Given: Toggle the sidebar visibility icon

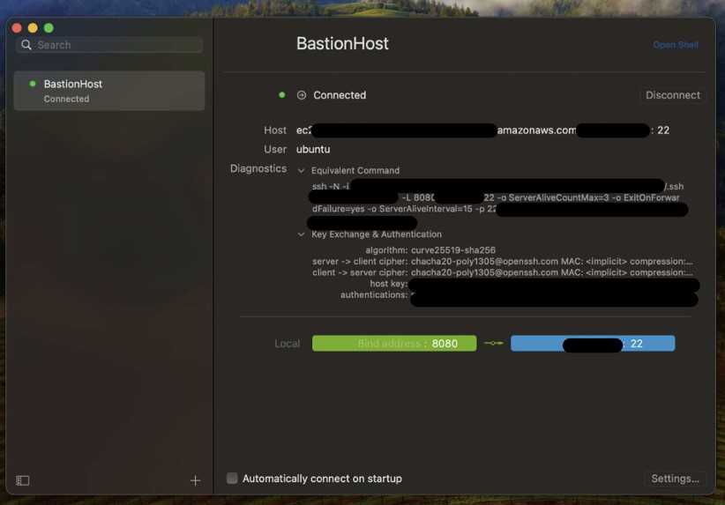Looking at the screenshot, I should [x=23, y=480].
